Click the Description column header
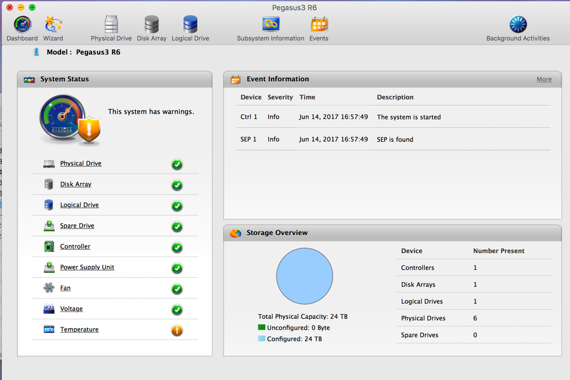The width and height of the screenshot is (570, 380). tap(395, 97)
